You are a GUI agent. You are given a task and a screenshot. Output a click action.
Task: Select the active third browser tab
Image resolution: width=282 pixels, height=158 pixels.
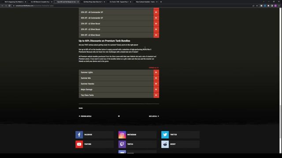[x=67, y=2]
